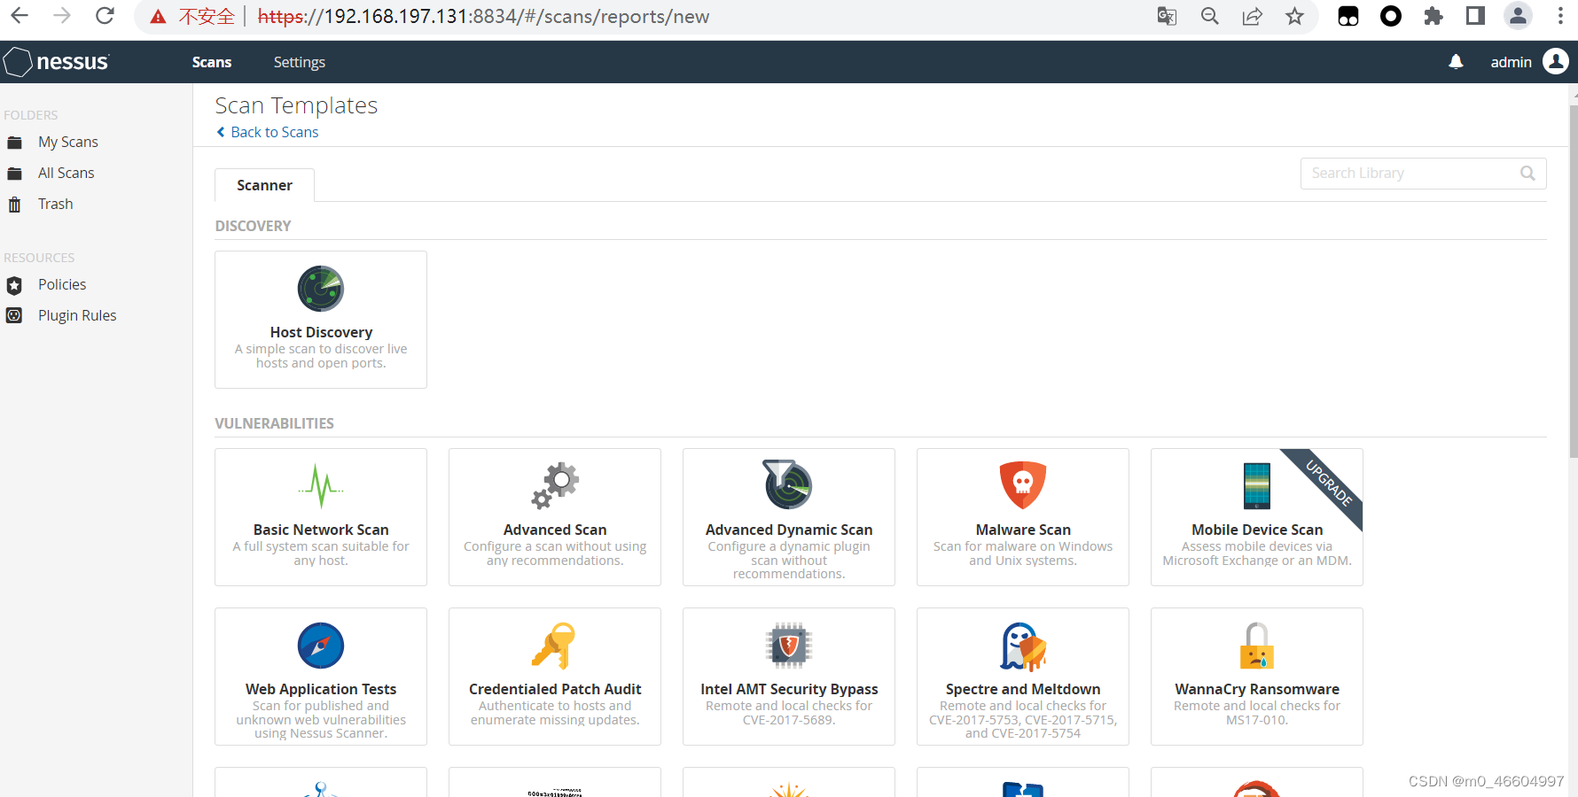Click the admin user avatar icon

click(1556, 61)
